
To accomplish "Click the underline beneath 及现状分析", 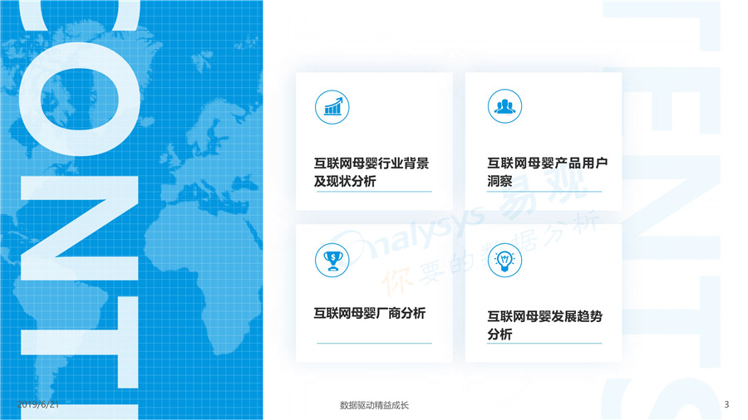I will (x=372, y=192).
